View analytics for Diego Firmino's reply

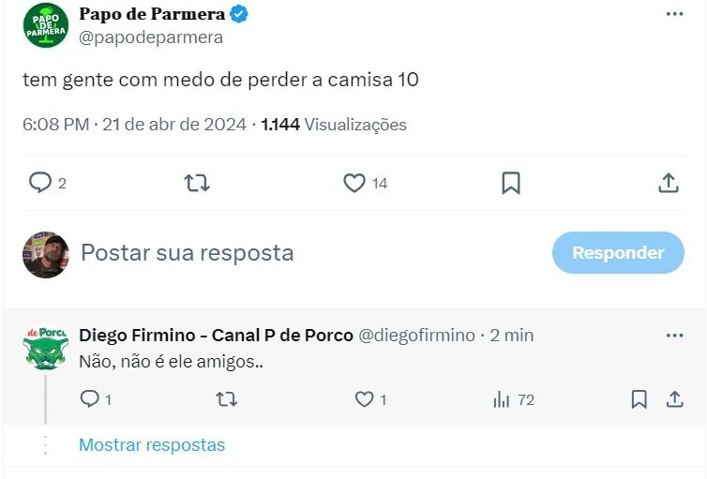[x=503, y=399]
